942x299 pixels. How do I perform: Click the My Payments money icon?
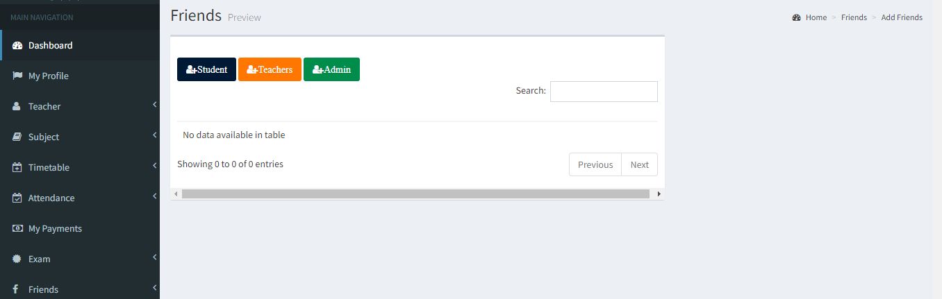pos(17,229)
